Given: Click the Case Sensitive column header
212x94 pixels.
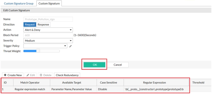Looking at the screenshot, I should [x=110, y=83].
